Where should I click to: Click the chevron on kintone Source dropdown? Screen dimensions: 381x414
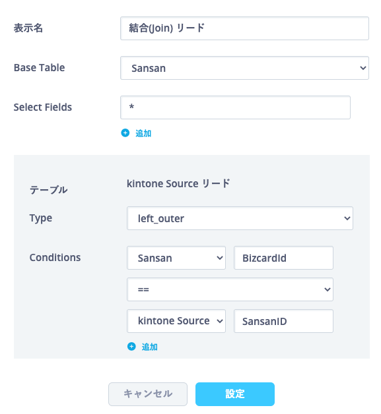[x=220, y=321]
